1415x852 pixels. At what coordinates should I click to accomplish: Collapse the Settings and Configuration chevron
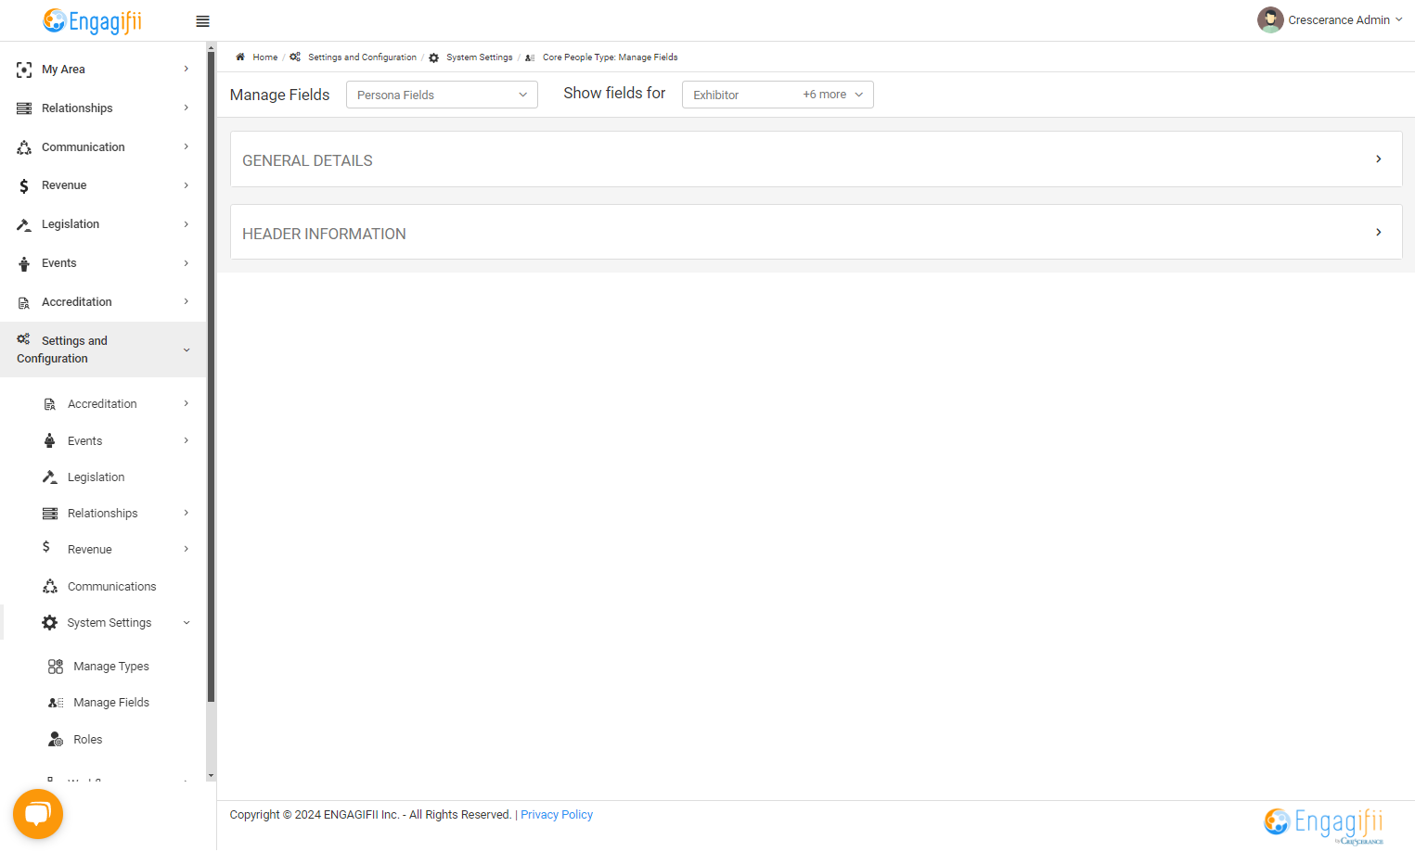pyautogui.click(x=187, y=350)
